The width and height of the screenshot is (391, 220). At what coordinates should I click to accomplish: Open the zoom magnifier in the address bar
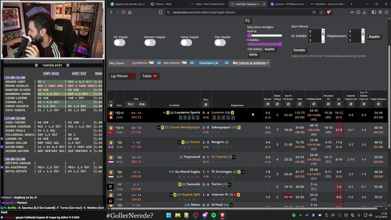(314, 12)
